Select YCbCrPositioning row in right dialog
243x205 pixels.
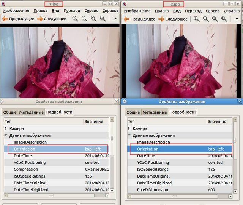click(180, 163)
